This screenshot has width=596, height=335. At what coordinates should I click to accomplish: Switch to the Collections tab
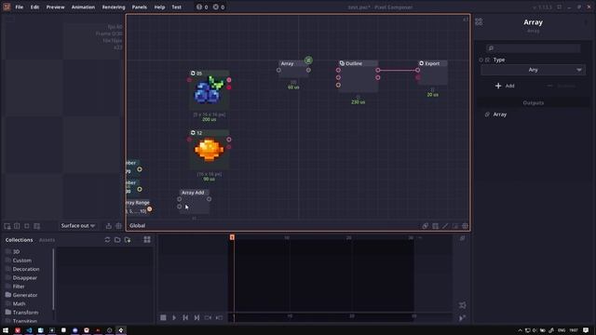pyautogui.click(x=19, y=240)
